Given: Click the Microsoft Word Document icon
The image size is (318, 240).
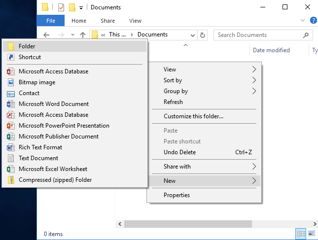Looking at the screenshot, I should coord(11,104).
